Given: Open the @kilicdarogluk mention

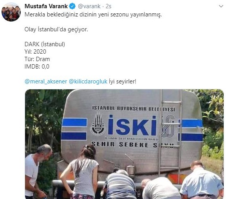Looking at the screenshot, I should (88, 81).
